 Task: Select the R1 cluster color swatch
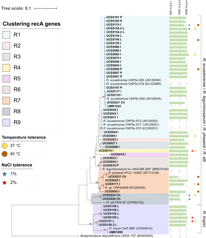point(6,35)
